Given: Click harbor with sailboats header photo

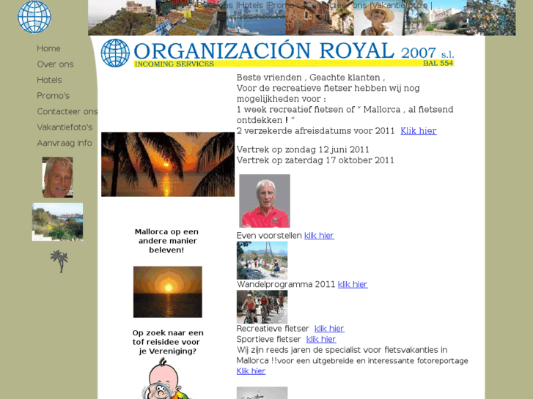Looking at the screenshot, I should (256, 18).
